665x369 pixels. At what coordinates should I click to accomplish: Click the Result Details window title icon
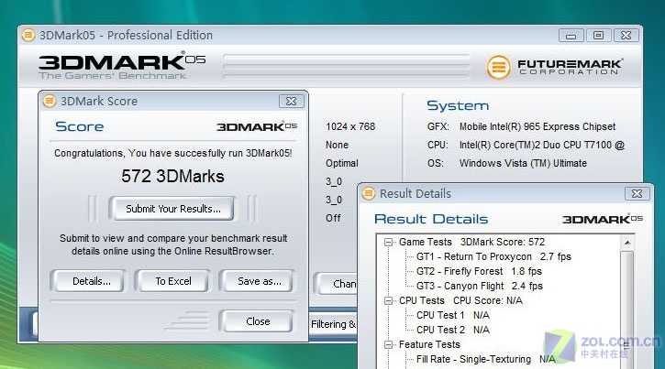369,193
